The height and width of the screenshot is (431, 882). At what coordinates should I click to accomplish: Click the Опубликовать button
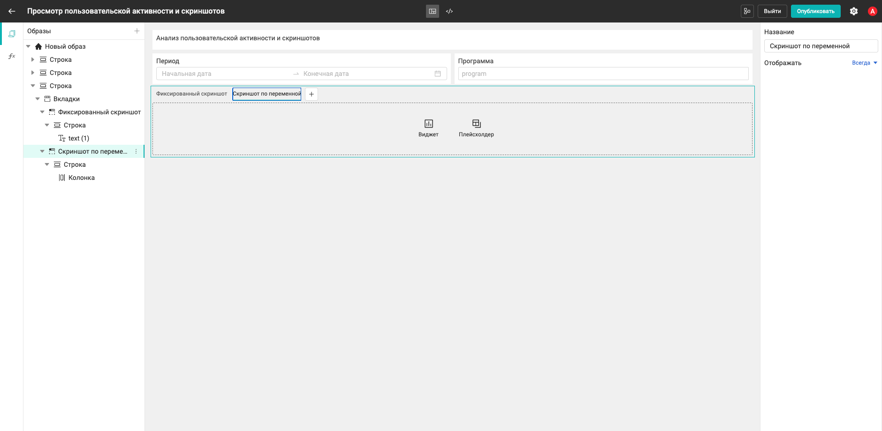click(815, 11)
